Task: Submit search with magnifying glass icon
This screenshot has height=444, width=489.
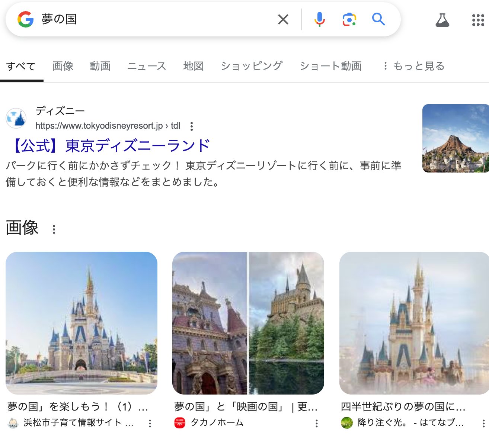Action: click(x=378, y=19)
